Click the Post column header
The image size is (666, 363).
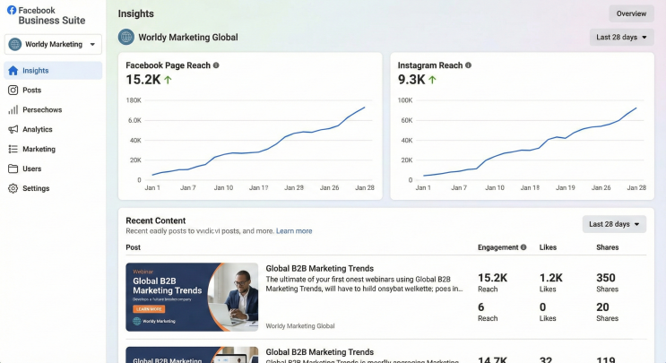tap(133, 247)
